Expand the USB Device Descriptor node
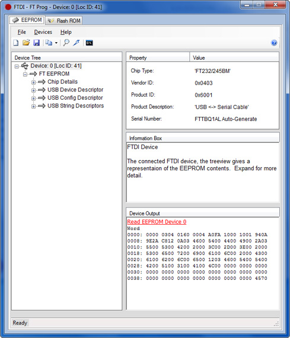Image resolution: width=290 pixels, height=338 pixels. pyautogui.click(x=33, y=90)
